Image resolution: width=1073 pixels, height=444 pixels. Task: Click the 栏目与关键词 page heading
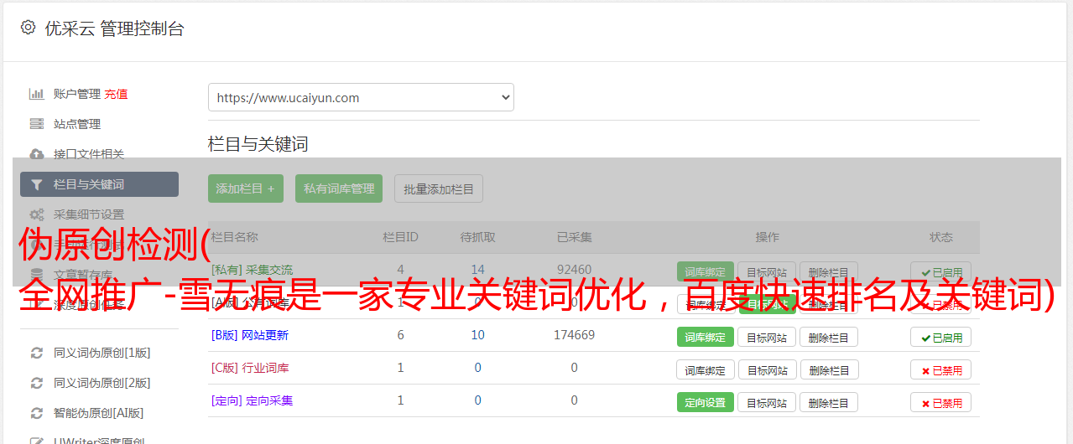258,144
